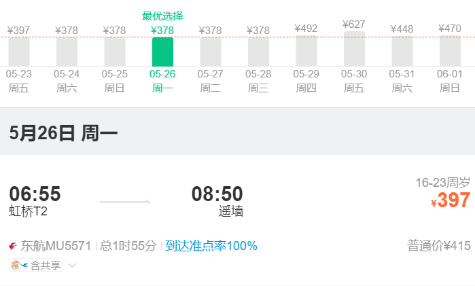Viewport: 475px width, 286px height.
Task: Click the 含共享 codeshare airline badge
Action: pyautogui.click(x=36, y=265)
